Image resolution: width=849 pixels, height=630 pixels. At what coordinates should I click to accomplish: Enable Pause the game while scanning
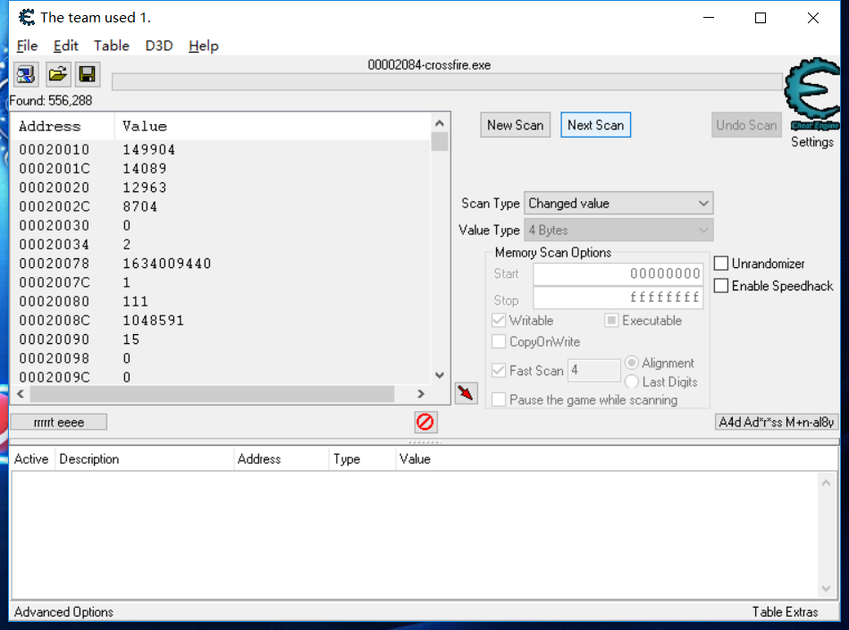499,400
